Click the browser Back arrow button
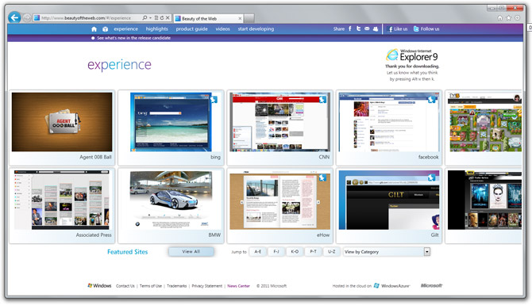 pyautogui.click(x=14, y=17)
